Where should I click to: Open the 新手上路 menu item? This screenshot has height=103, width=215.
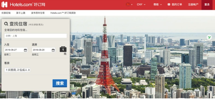click(x=21, y=13)
